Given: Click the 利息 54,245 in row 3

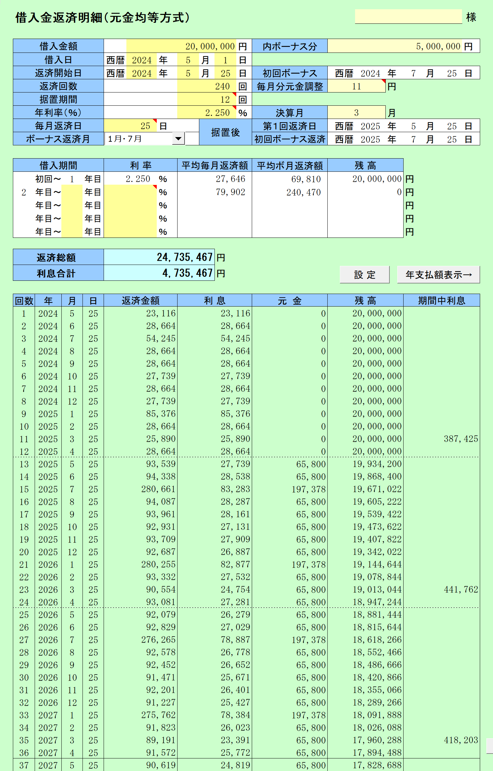Looking at the screenshot, I should pos(235,338).
